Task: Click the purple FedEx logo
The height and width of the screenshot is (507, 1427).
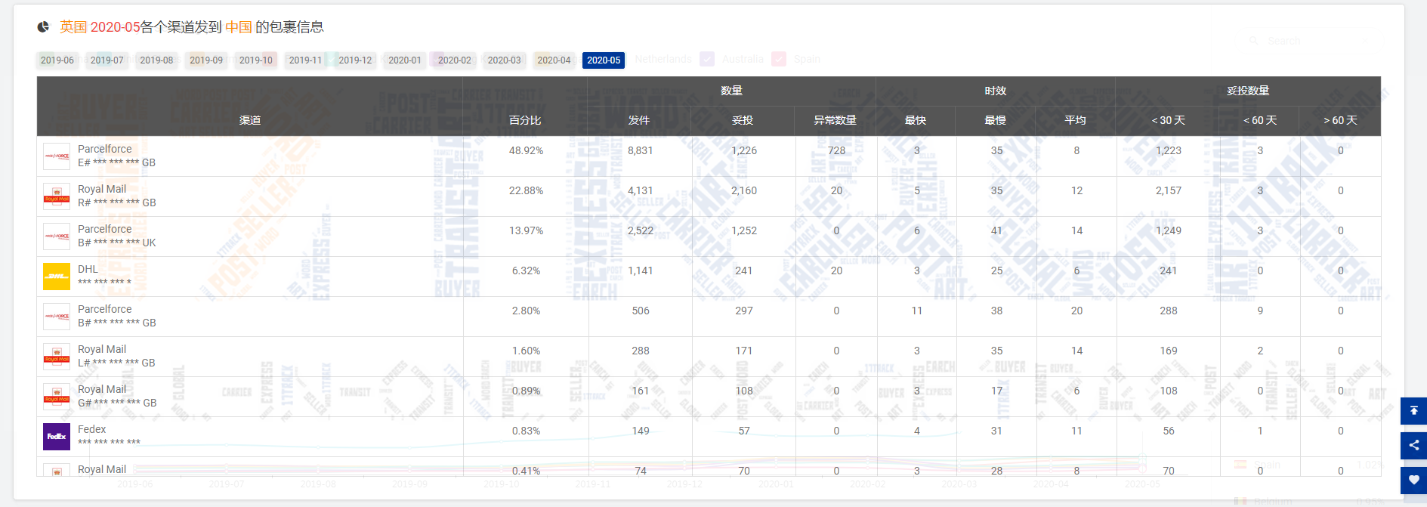Action: click(x=57, y=437)
